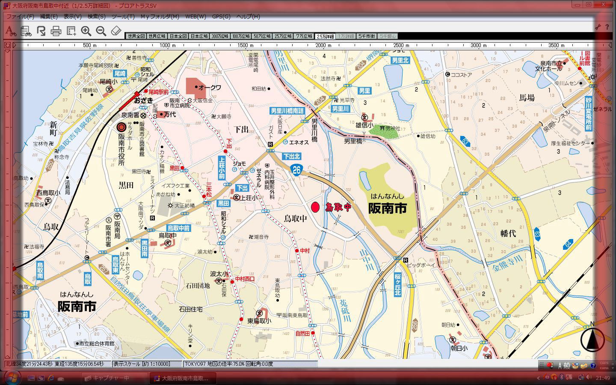The height and width of the screenshot is (385, 616).
Task: Switch to 5千市街 scale tab
Action: click(367, 36)
